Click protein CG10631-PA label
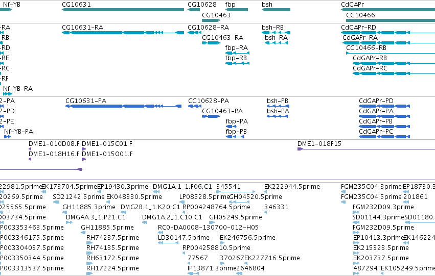 click(x=86, y=101)
